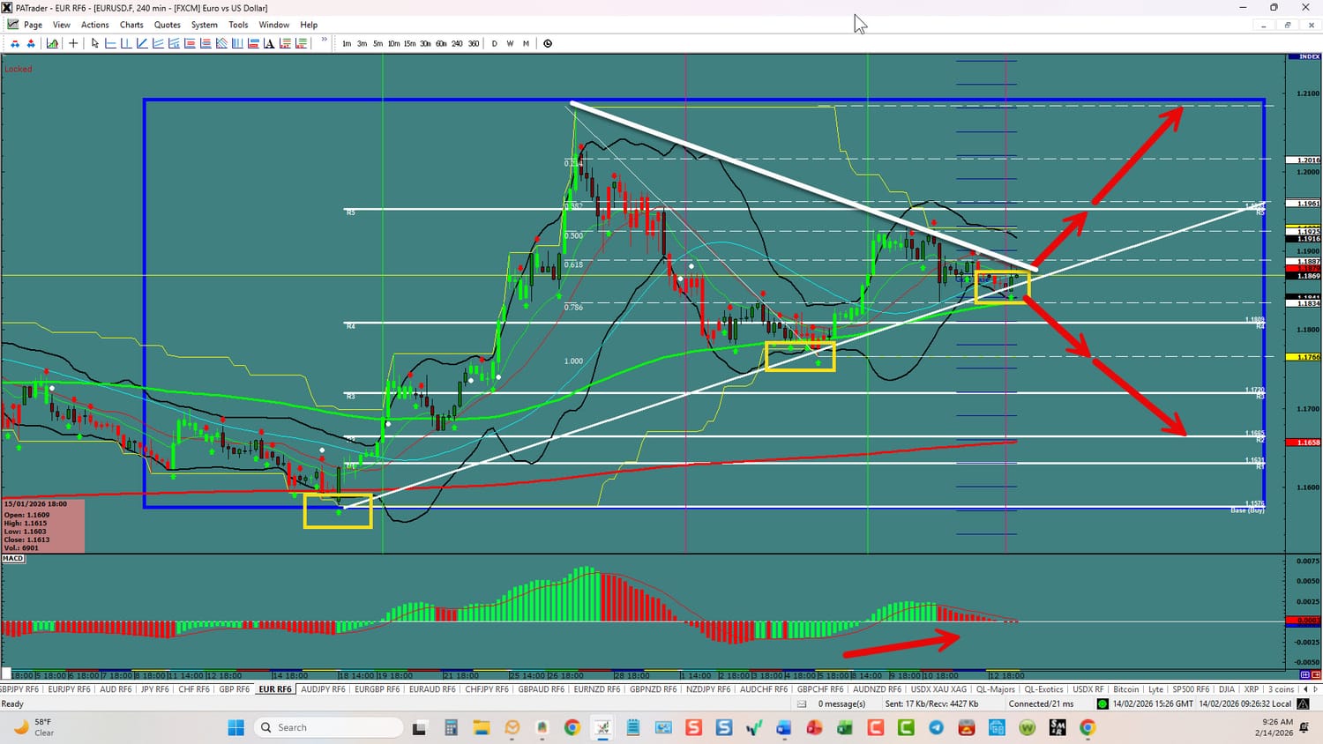
Task: Activate the crosshair cursor tool
Action: pos(73,43)
